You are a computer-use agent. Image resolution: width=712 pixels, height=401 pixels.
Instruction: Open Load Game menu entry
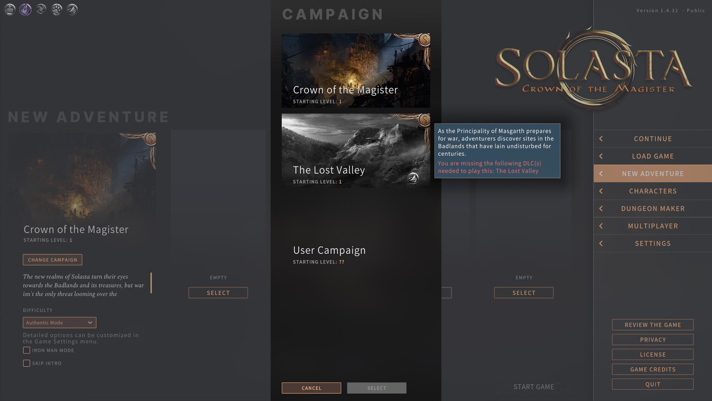pyautogui.click(x=652, y=156)
